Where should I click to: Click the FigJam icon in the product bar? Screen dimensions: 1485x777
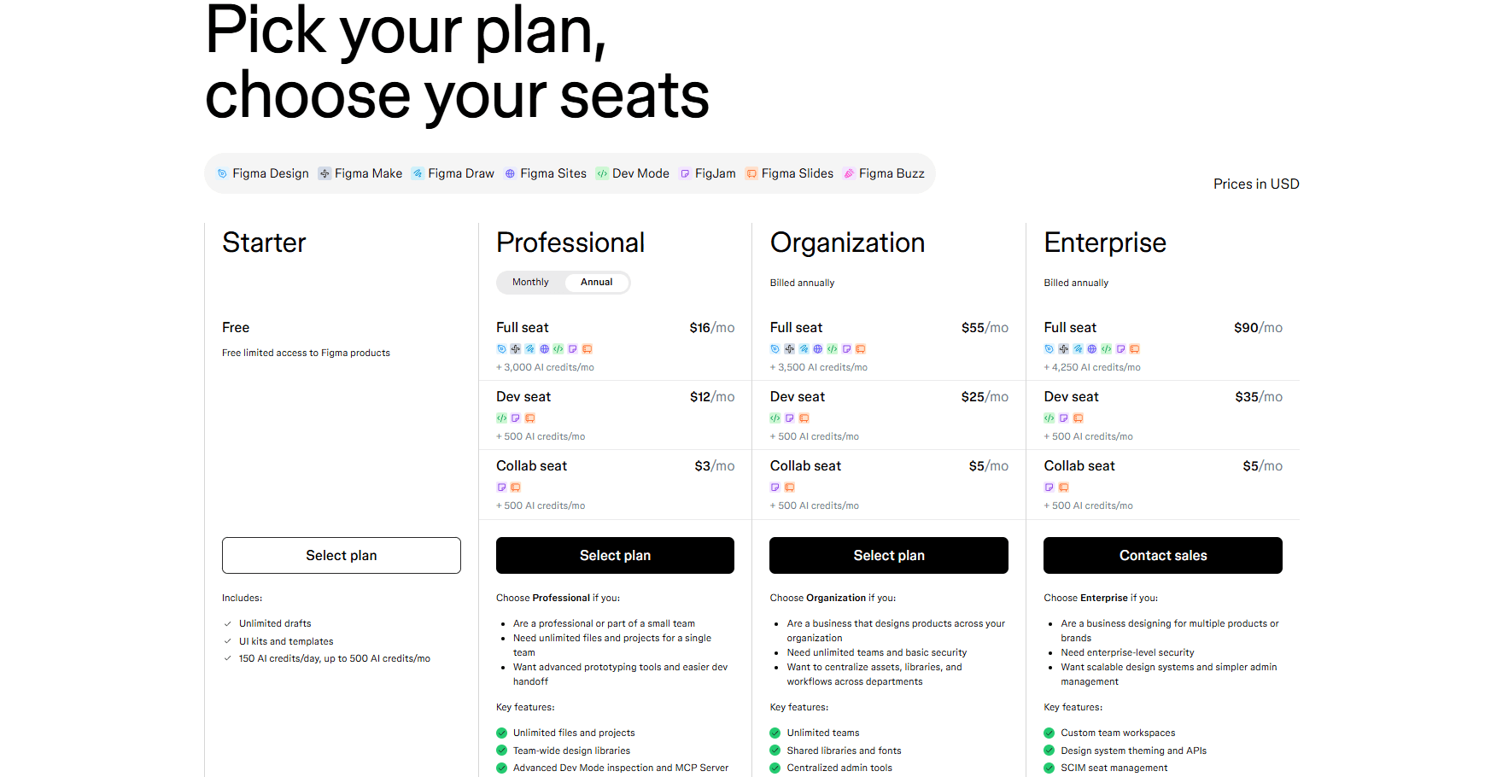[685, 173]
